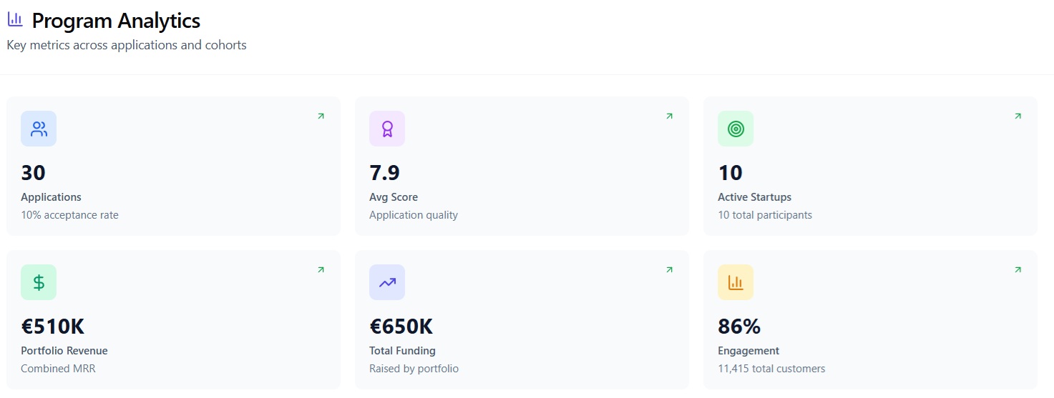This screenshot has width=1054, height=398.
Task: Click the trending line icon on Total Funding
Action: coord(387,282)
